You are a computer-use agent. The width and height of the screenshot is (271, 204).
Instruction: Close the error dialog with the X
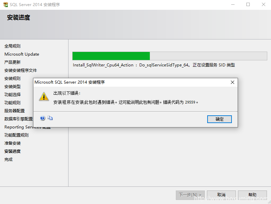(233, 82)
